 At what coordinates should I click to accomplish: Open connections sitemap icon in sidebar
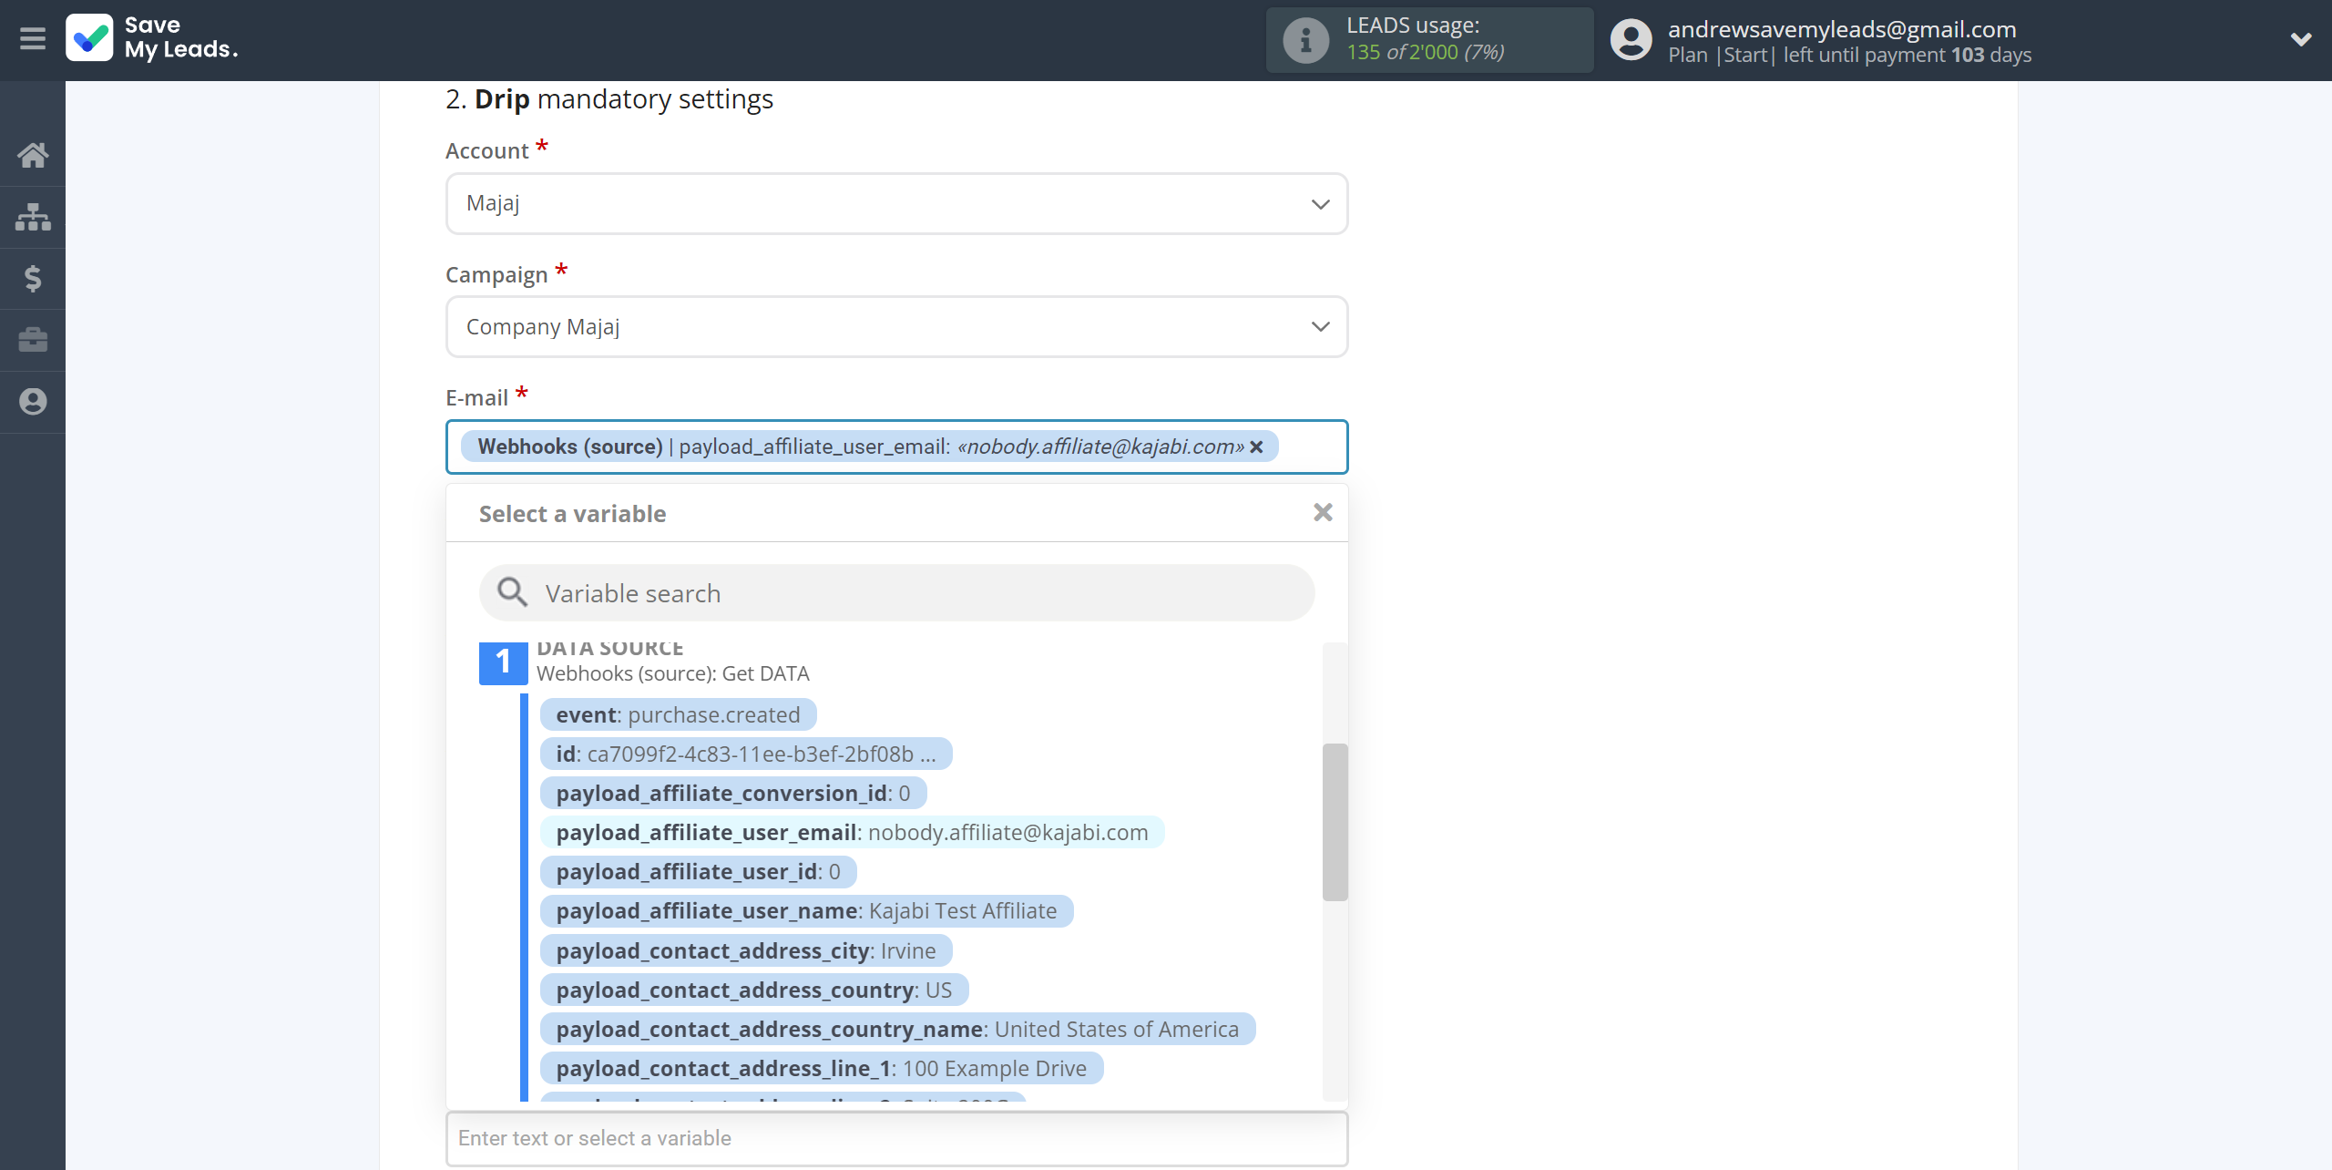[33, 217]
